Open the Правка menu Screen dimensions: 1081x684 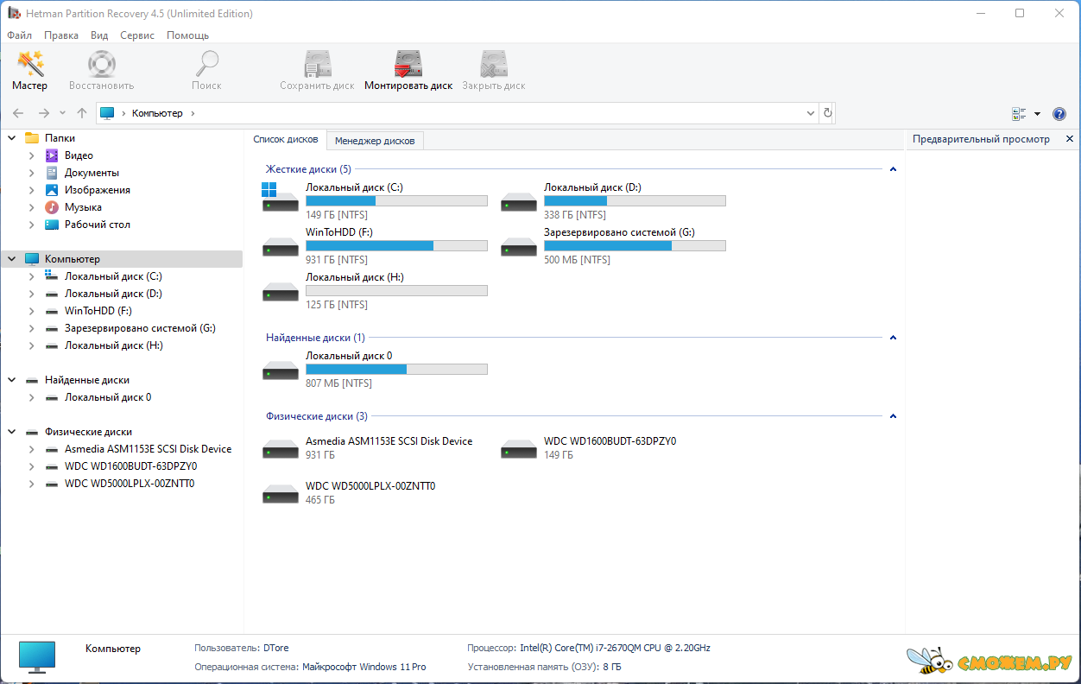tap(61, 35)
